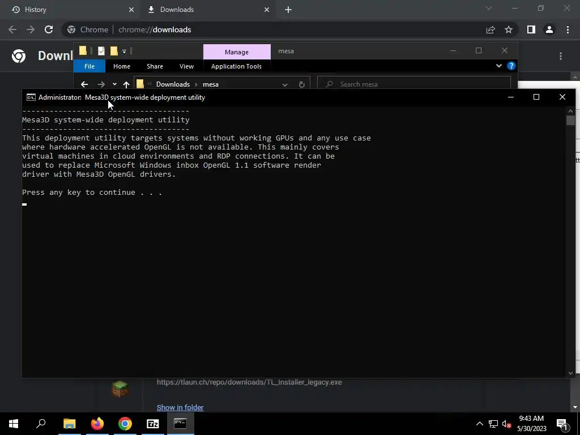The image size is (580, 435).
Task: Maximize the Mesa3D deployment utility window
Action: click(536, 97)
